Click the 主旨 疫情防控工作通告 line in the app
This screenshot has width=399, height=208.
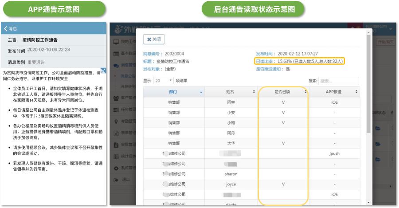click(32, 40)
